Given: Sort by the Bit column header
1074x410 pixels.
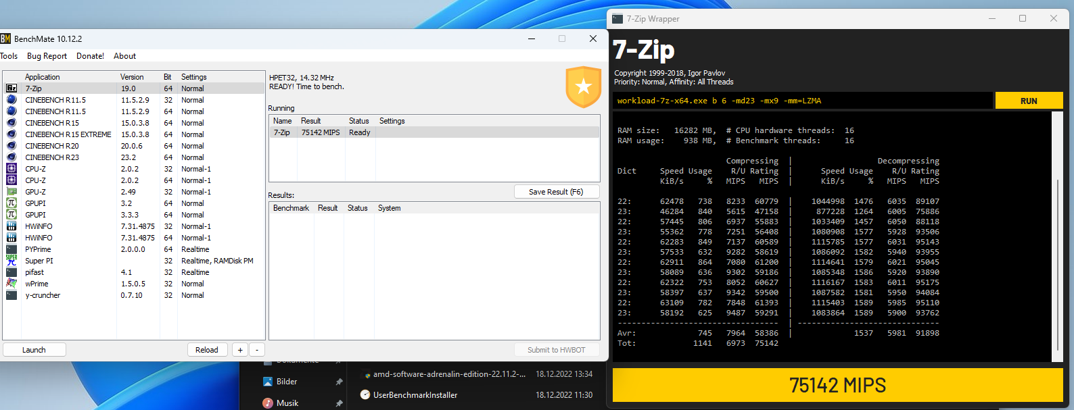Looking at the screenshot, I should [x=167, y=77].
